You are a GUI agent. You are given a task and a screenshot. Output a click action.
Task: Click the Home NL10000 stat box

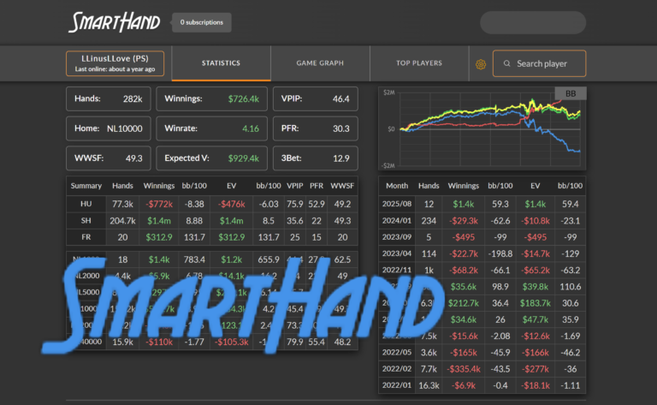(x=109, y=128)
